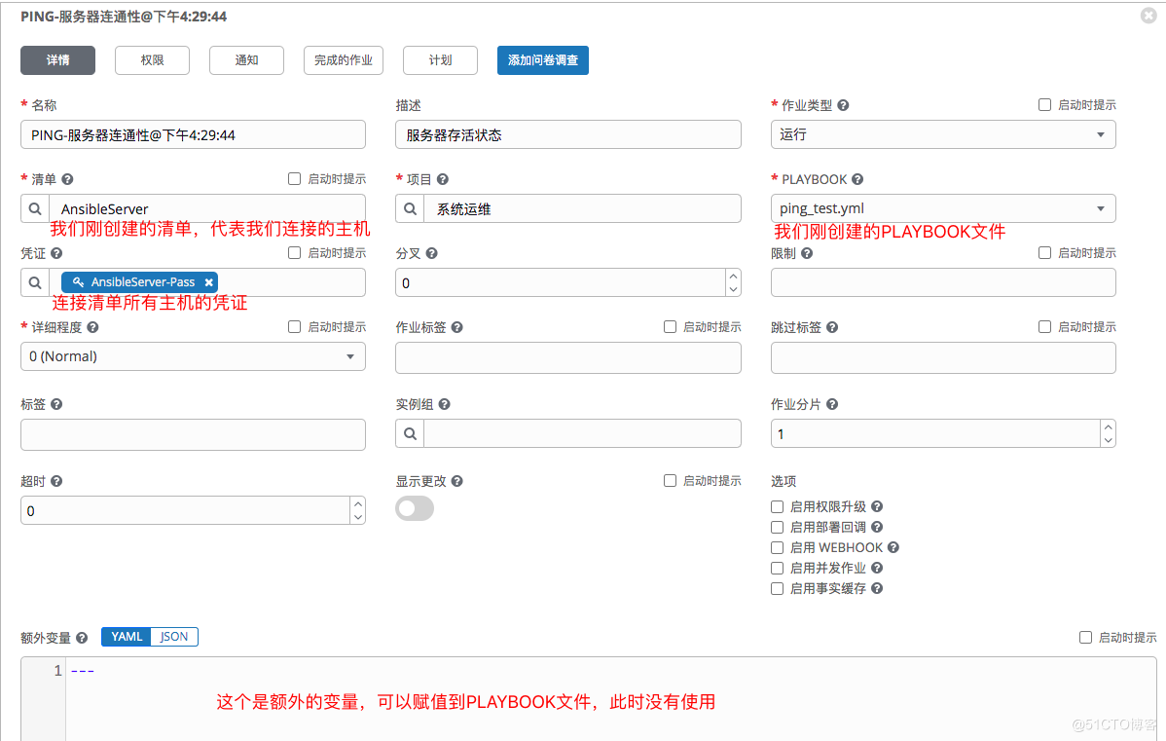Enable 启动时提示 for 额外变量
Image resolution: width=1166 pixels, height=741 pixels.
point(1085,638)
